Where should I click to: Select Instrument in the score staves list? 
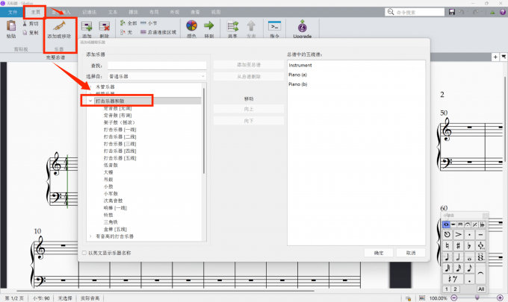[x=300, y=66]
